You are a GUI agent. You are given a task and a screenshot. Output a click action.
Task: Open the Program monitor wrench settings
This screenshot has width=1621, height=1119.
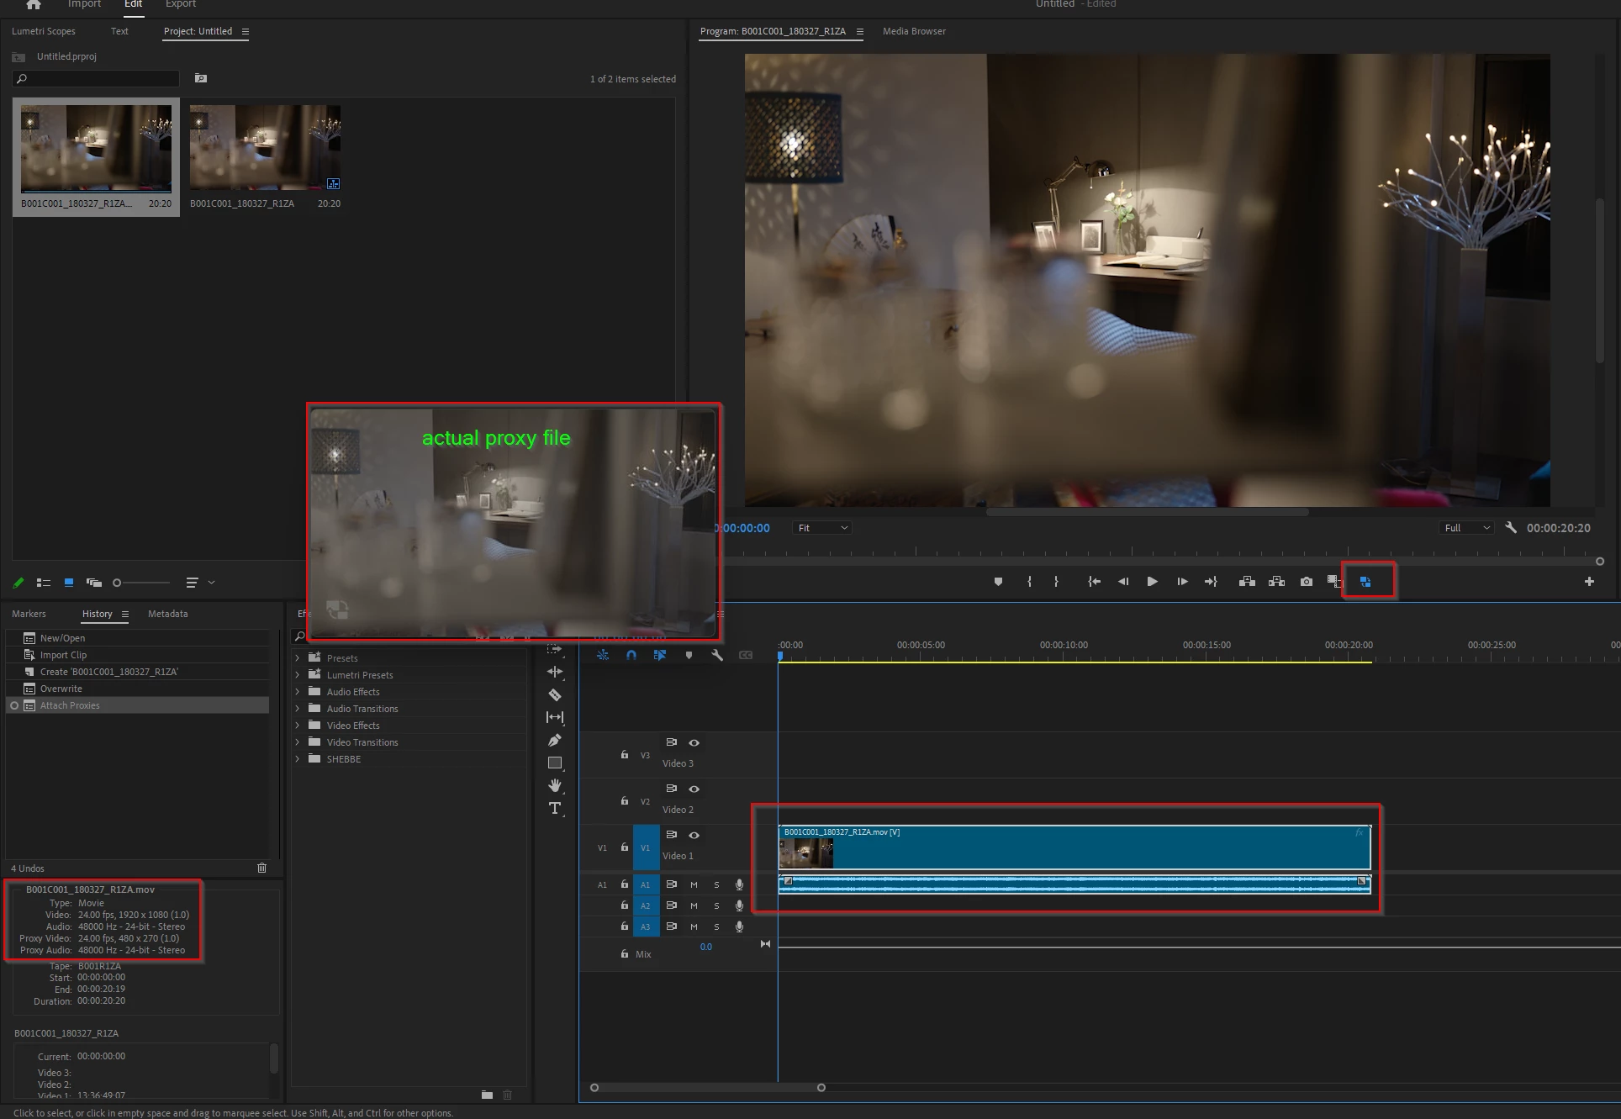pos(1511,528)
